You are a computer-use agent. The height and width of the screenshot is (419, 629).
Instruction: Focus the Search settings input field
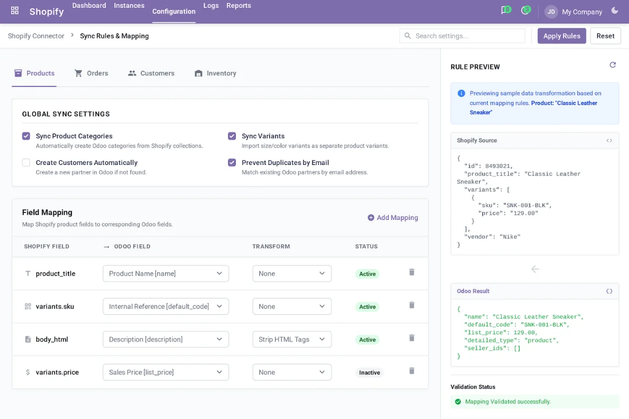tap(462, 36)
